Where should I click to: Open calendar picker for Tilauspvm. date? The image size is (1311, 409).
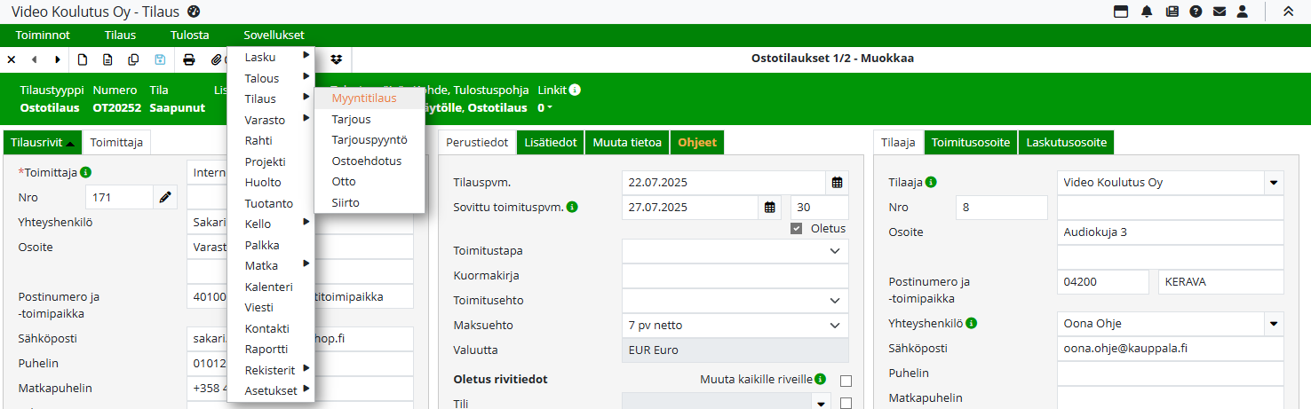pos(837,183)
